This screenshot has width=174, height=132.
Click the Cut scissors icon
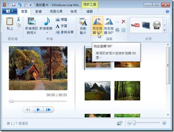pyautogui.click(x=18, y=19)
